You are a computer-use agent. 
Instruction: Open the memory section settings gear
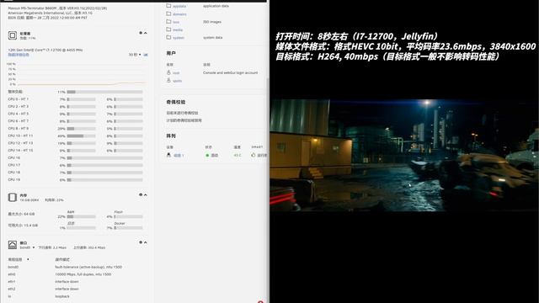point(141,194)
